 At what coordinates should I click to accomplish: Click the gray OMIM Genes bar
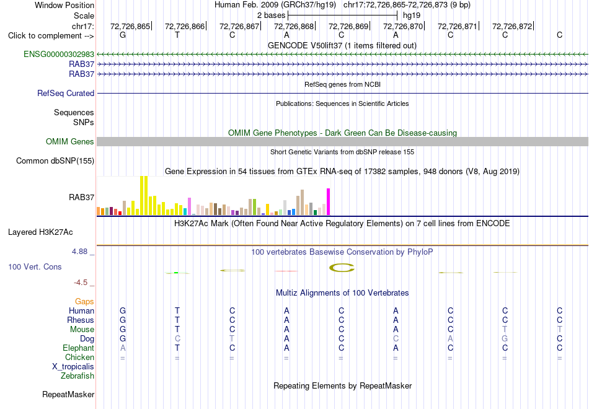coord(342,141)
